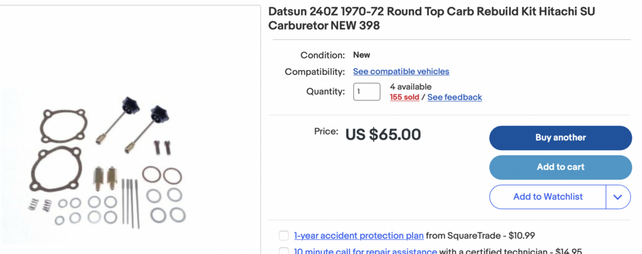Open the See feedback link

coord(455,97)
